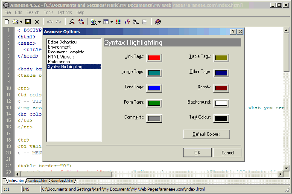Open the File menu
Image resolution: width=292 pixels, height=194 pixels.
click(x=8, y=12)
